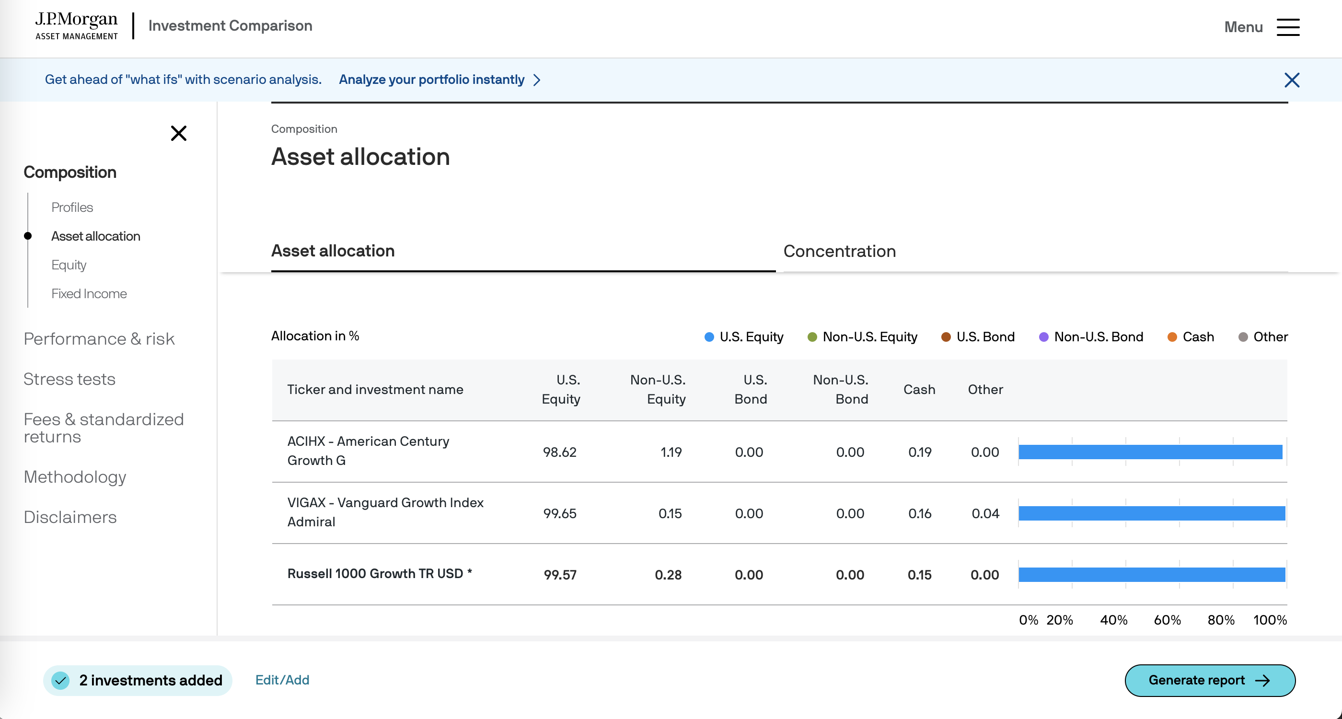Select the Asset allocation tab
Screen dimensions: 1342x719
333,251
